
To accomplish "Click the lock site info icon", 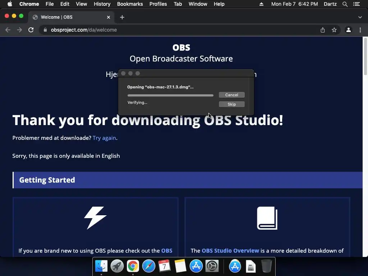I will [45, 30].
